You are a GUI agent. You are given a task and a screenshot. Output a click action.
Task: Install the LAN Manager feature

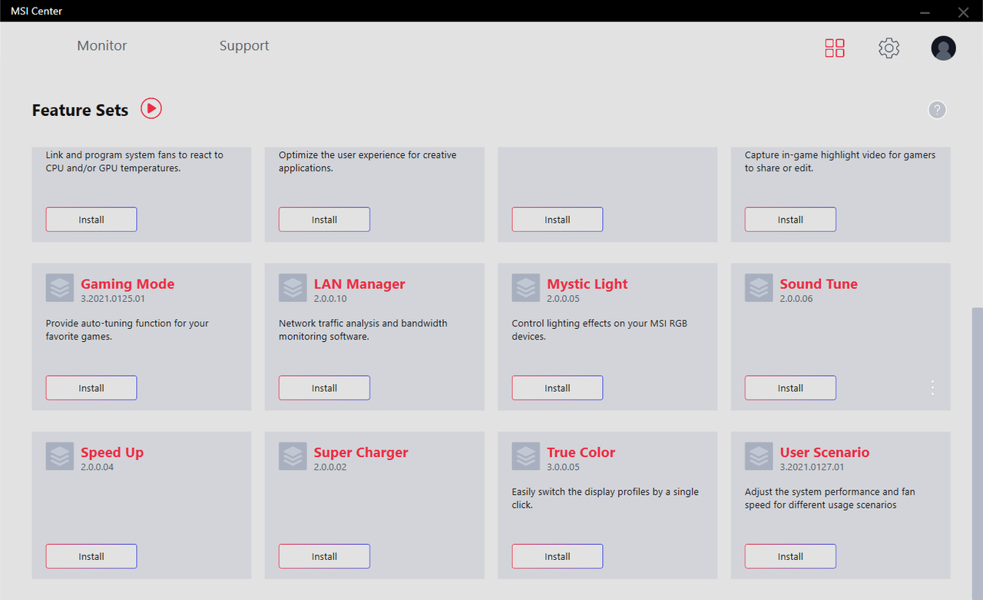(324, 388)
